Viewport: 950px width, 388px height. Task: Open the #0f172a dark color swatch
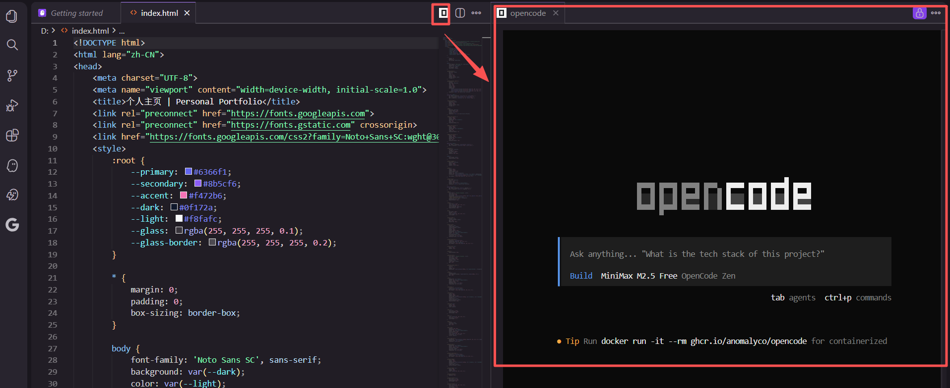coord(174,207)
